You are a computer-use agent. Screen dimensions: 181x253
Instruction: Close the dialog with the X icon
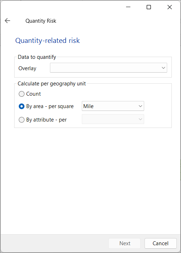170,7
